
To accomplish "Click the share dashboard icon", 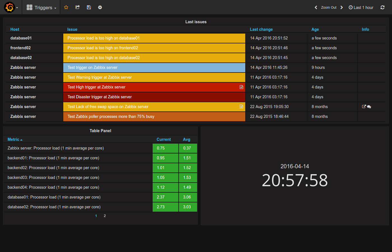I will tap(78, 7).
